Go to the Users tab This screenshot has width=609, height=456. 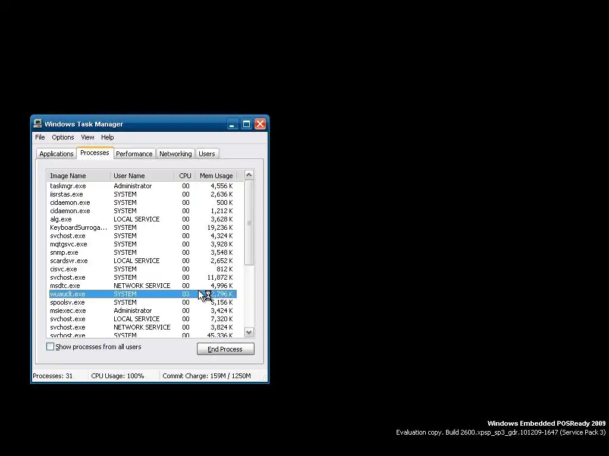click(206, 154)
